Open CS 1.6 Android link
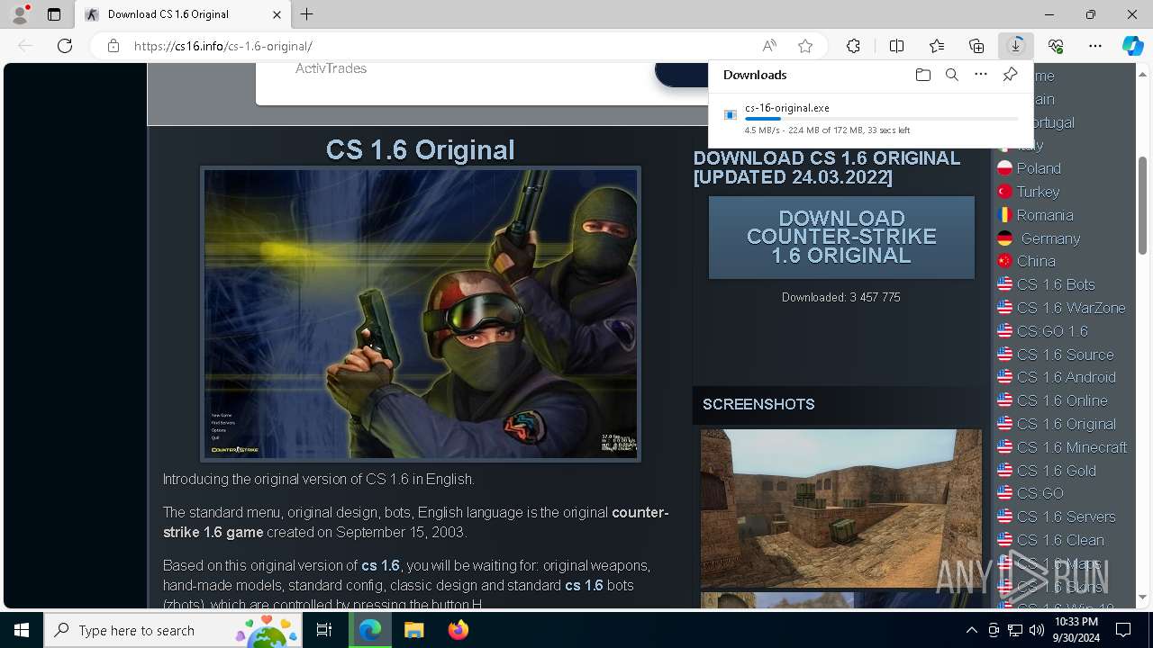Image resolution: width=1153 pixels, height=648 pixels. click(1066, 377)
